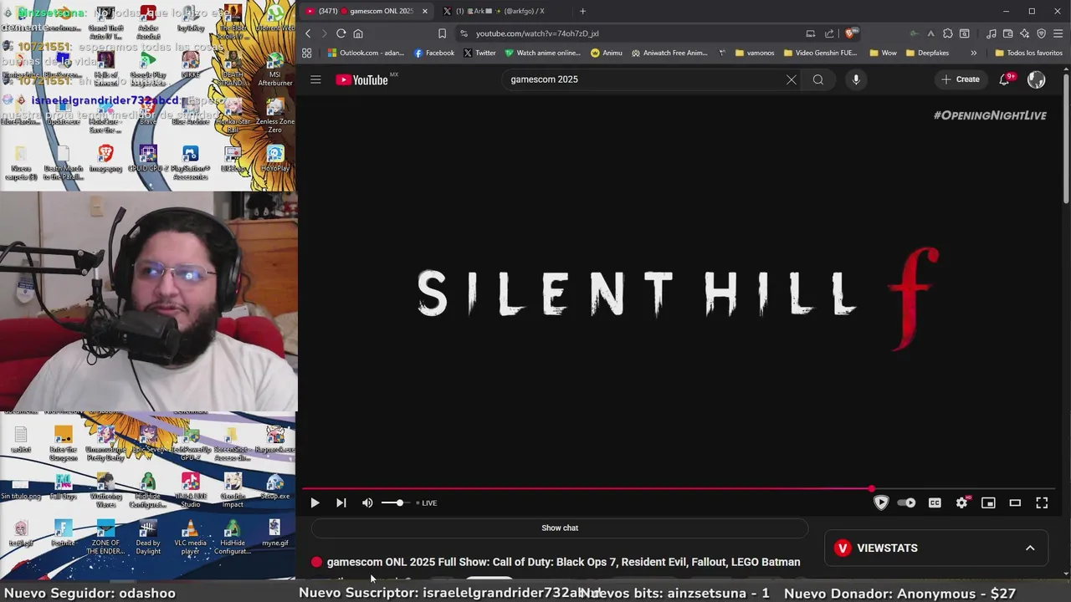Open Aniwatch Free Anime bookmark
1071x602 pixels.
669,53
